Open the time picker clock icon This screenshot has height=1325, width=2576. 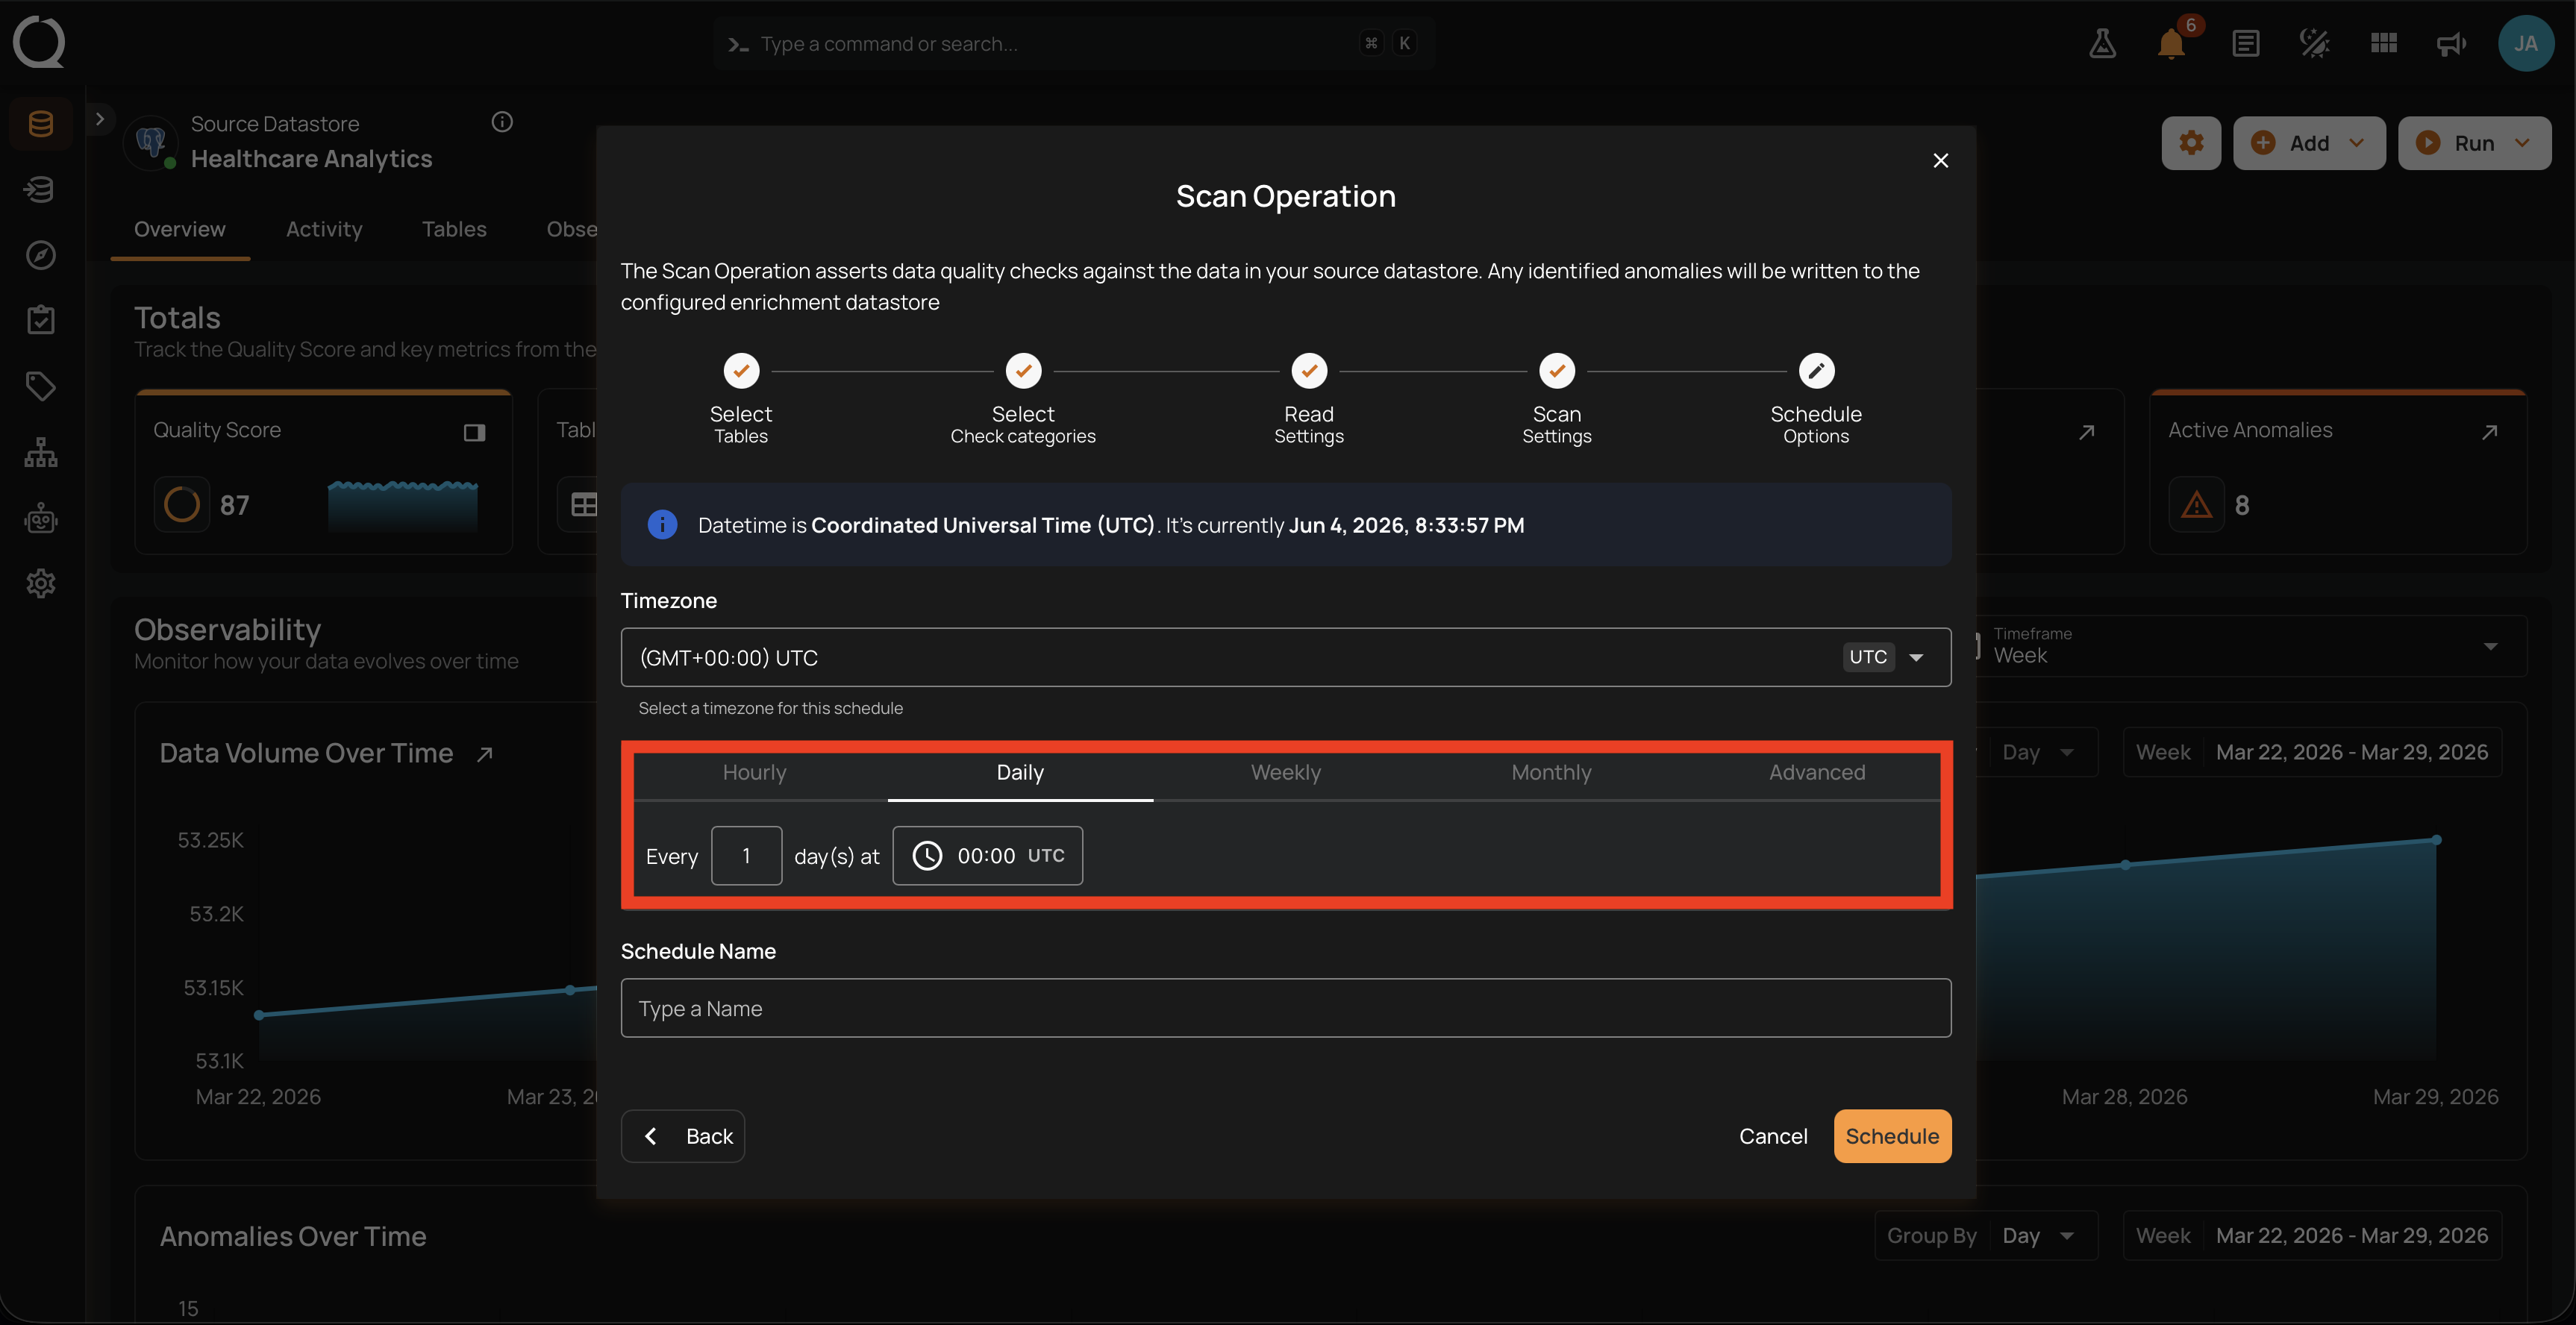click(927, 856)
